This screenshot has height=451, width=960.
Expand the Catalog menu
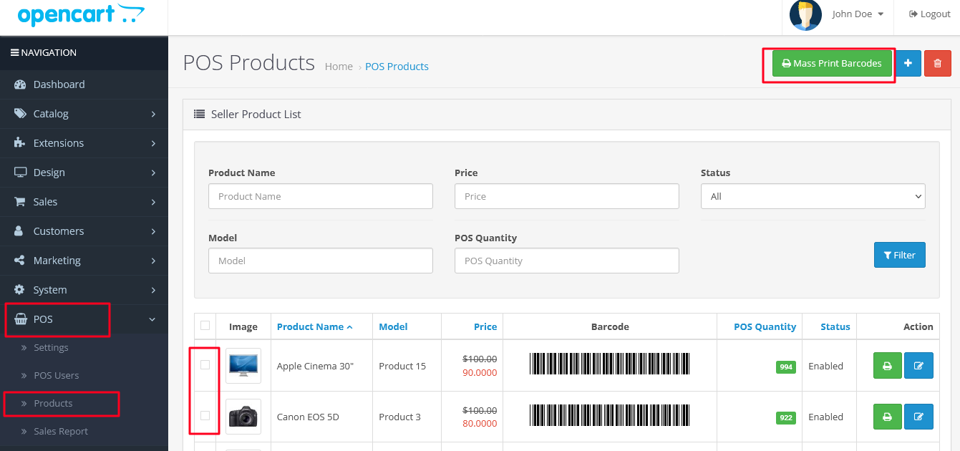[x=84, y=114]
